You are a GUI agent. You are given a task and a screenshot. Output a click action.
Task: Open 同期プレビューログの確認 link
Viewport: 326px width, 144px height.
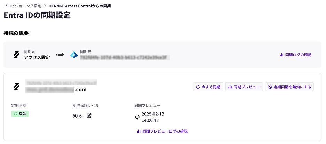[x=162, y=131]
